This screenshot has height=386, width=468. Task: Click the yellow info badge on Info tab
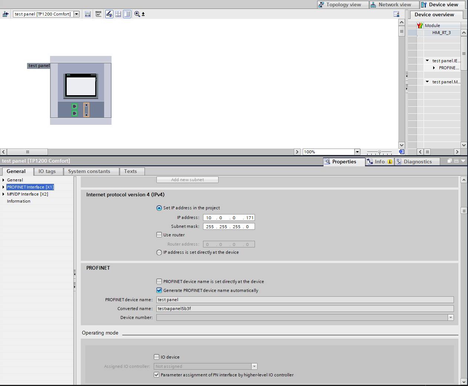coord(390,162)
